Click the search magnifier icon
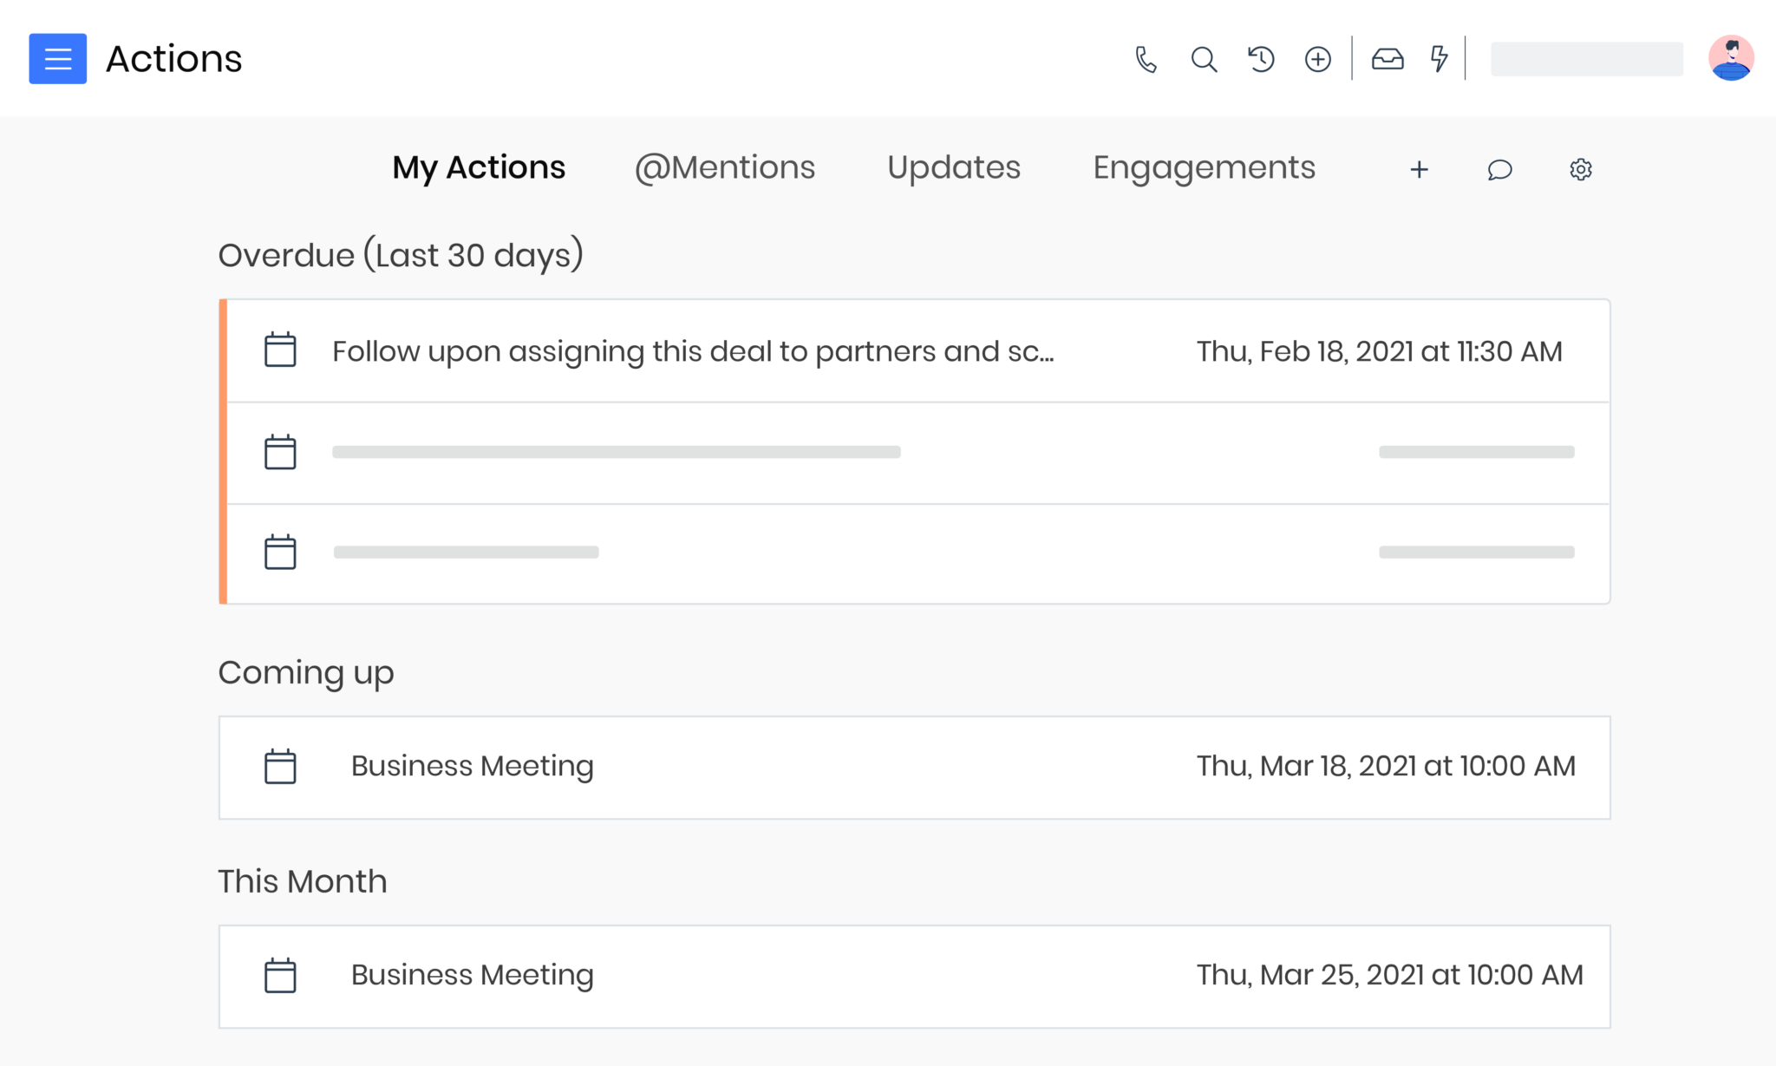The image size is (1776, 1066). click(x=1204, y=59)
